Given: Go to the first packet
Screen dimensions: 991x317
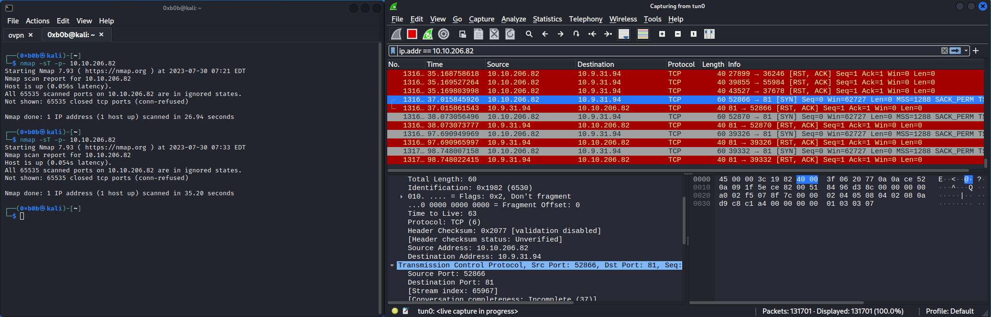Looking at the screenshot, I should click(x=592, y=34).
